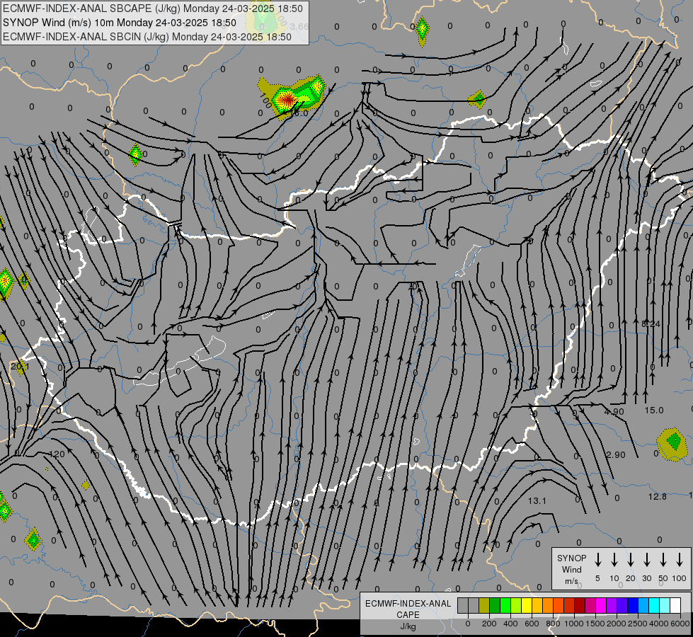Click the 3.66 value near the header
The height and width of the screenshot is (637, 693).
pos(299,26)
